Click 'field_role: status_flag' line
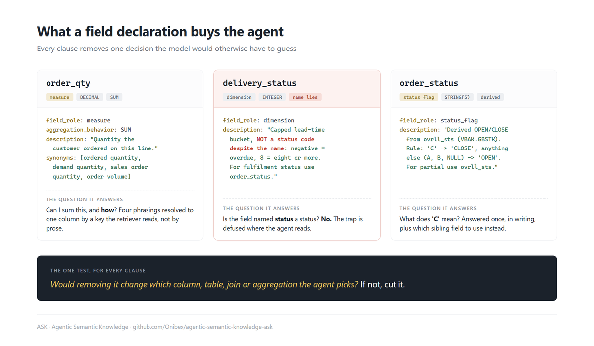The image size is (594, 346). tap(439, 120)
